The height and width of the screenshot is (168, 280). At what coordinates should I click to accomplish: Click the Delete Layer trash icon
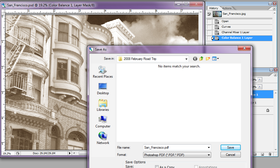(x=270, y=154)
